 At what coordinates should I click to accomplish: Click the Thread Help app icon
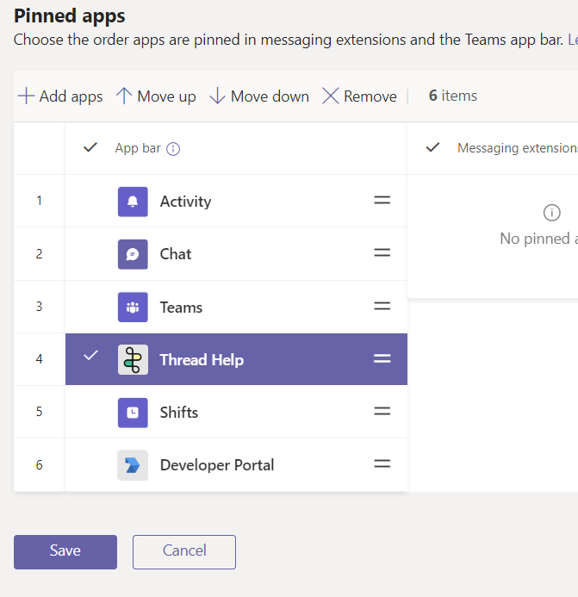[133, 360]
